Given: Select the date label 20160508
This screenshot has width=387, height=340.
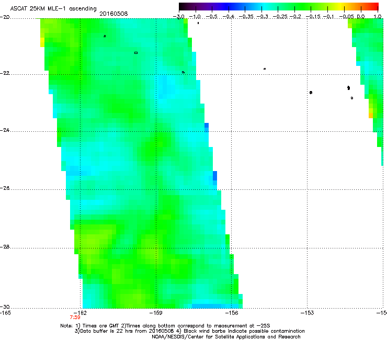Looking at the screenshot, I should click(113, 14).
